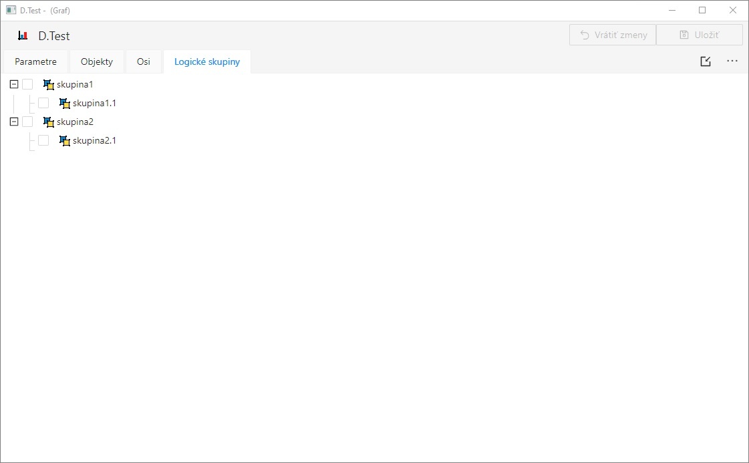
Task: Click the Vrátiť zmeny button
Action: [x=613, y=35]
